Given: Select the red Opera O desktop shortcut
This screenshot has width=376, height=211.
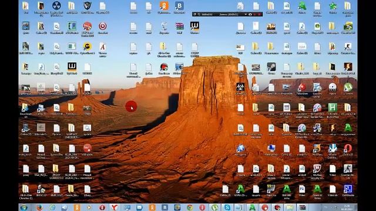Looking at the screenshot, I should coord(348,148).
